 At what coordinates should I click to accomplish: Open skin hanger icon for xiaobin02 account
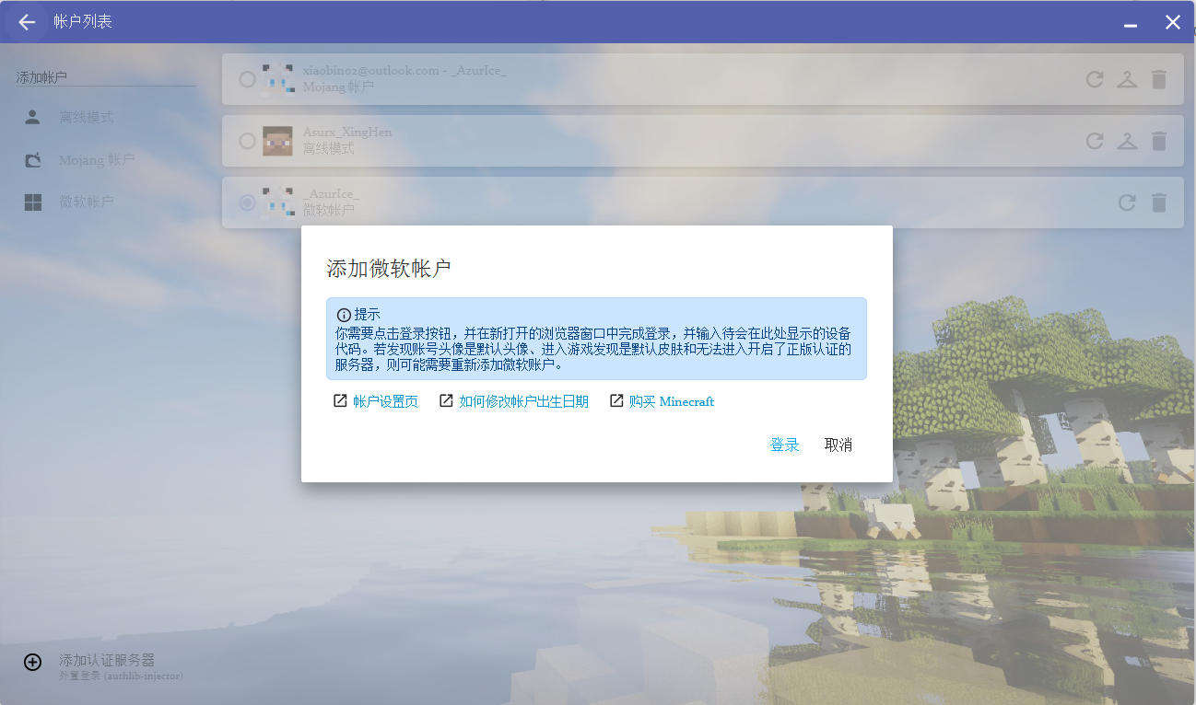[1127, 79]
